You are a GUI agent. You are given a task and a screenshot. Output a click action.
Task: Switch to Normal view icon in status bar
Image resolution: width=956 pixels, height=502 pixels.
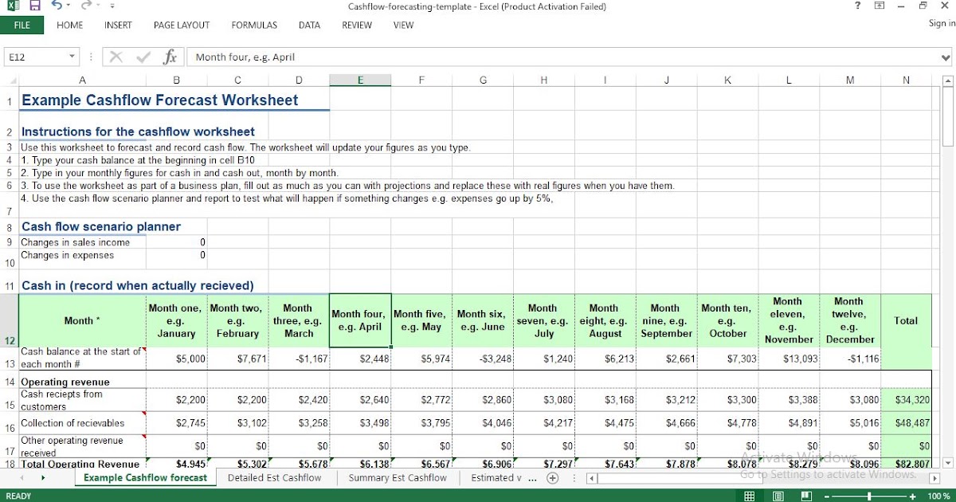tap(750, 496)
